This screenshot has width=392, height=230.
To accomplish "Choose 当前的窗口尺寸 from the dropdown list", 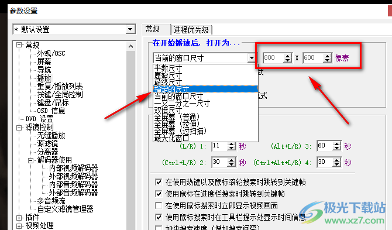I will (205, 96).
